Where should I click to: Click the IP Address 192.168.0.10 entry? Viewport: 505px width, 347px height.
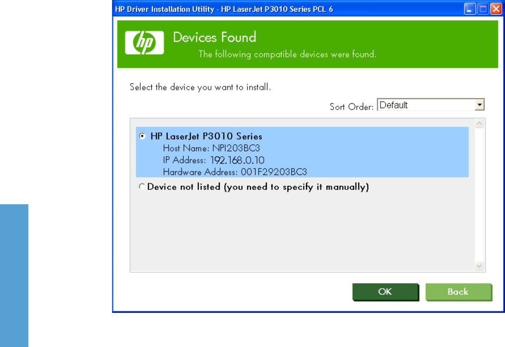point(213,160)
